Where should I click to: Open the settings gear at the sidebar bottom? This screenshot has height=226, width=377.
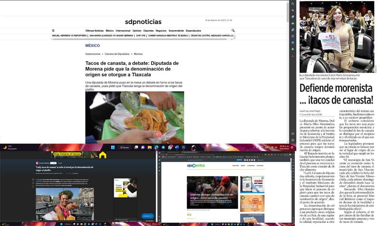pyautogui.click(x=293, y=140)
